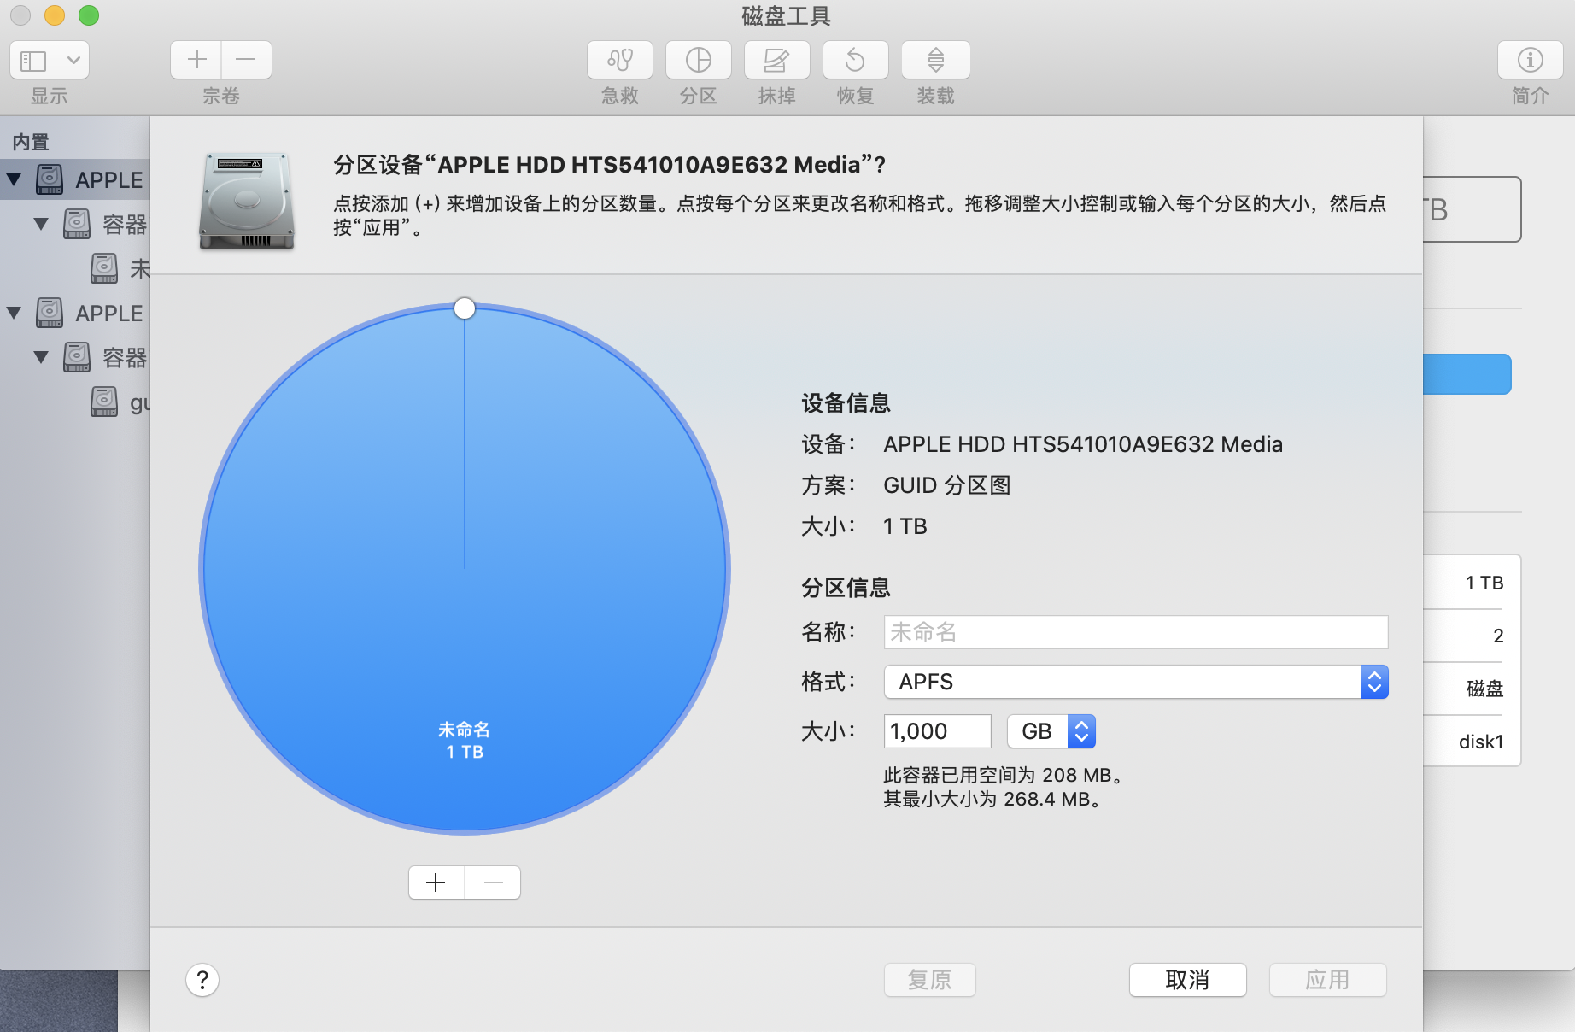Add a partition with the plus button below pie
This screenshot has height=1032, width=1575.
tap(436, 882)
